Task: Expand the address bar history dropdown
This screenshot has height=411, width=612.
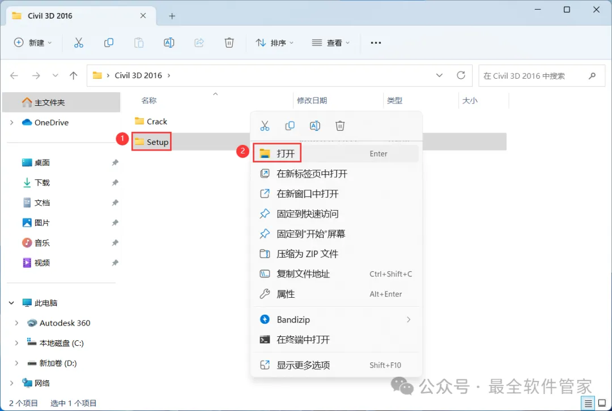Action: [x=440, y=75]
